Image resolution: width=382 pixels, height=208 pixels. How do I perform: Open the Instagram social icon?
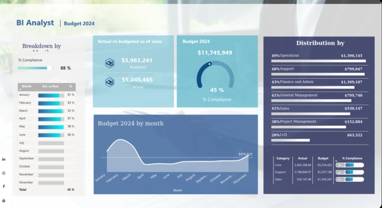[x=4, y=173]
